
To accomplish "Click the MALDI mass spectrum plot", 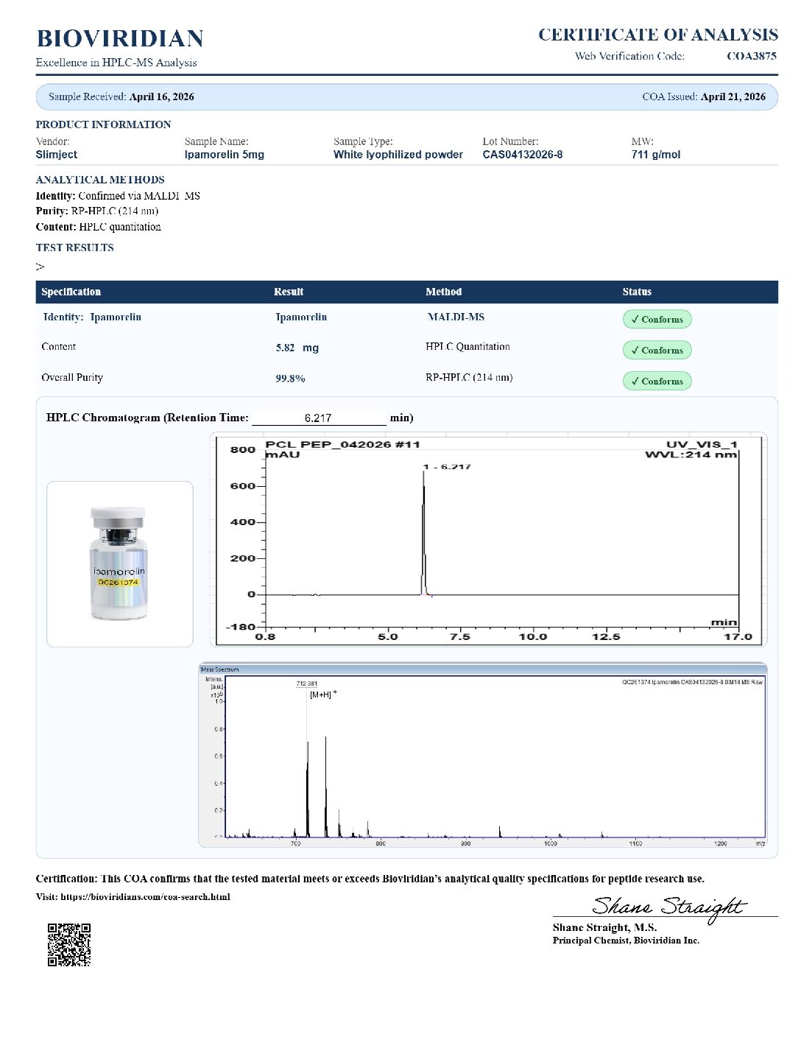I will click(x=483, y=756).
